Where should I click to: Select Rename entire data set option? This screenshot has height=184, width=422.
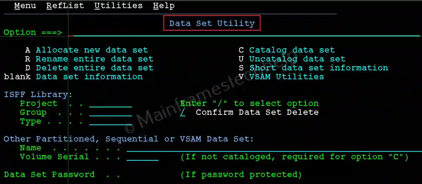pos(94,59)
